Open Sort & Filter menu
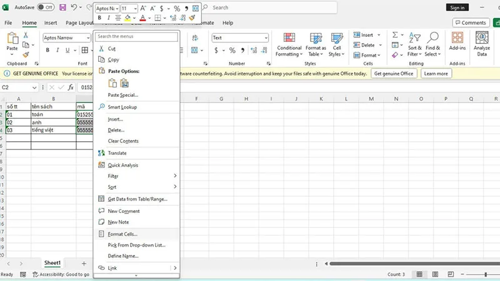 point(414,44)
